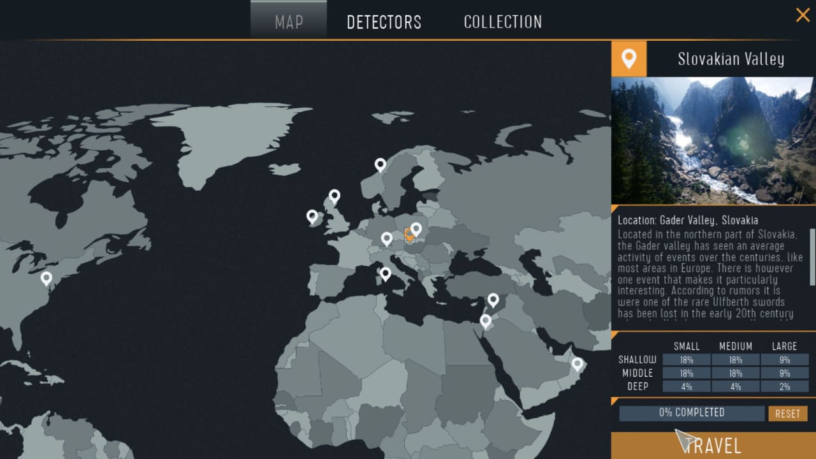Switch to the MAP tab
Image resolution: width=816 pixels, height=459 pixels.
tap(289, 22)
